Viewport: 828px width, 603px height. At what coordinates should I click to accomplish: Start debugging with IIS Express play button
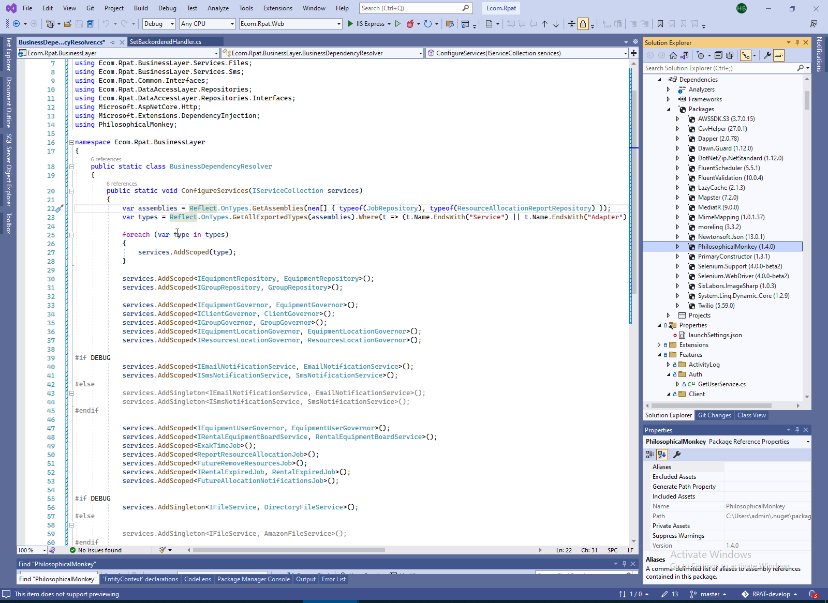350,24
